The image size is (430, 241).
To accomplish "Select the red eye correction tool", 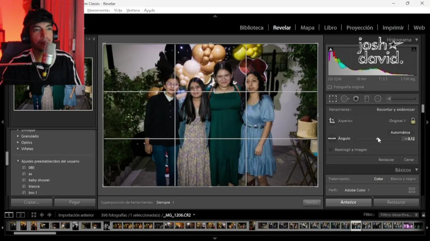I will click(x=356, y=99).
